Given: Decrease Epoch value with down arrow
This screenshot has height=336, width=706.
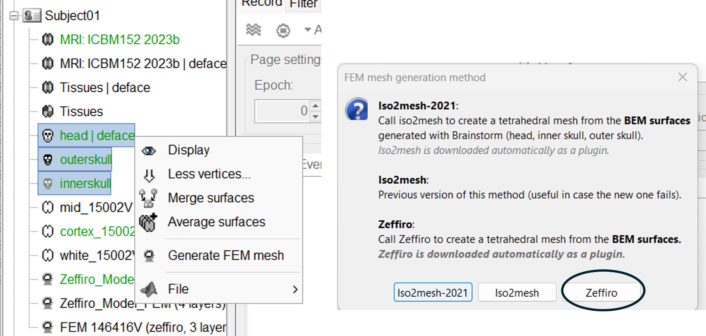Looking at the screenshot, I should 316,116.
